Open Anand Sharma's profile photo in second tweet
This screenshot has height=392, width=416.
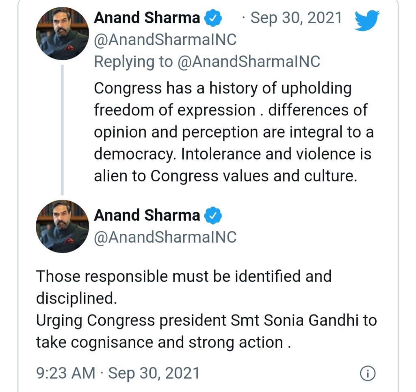63,226
